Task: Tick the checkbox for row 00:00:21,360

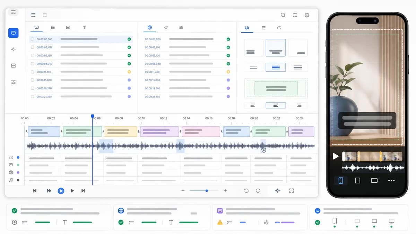Action: point(33,96)
